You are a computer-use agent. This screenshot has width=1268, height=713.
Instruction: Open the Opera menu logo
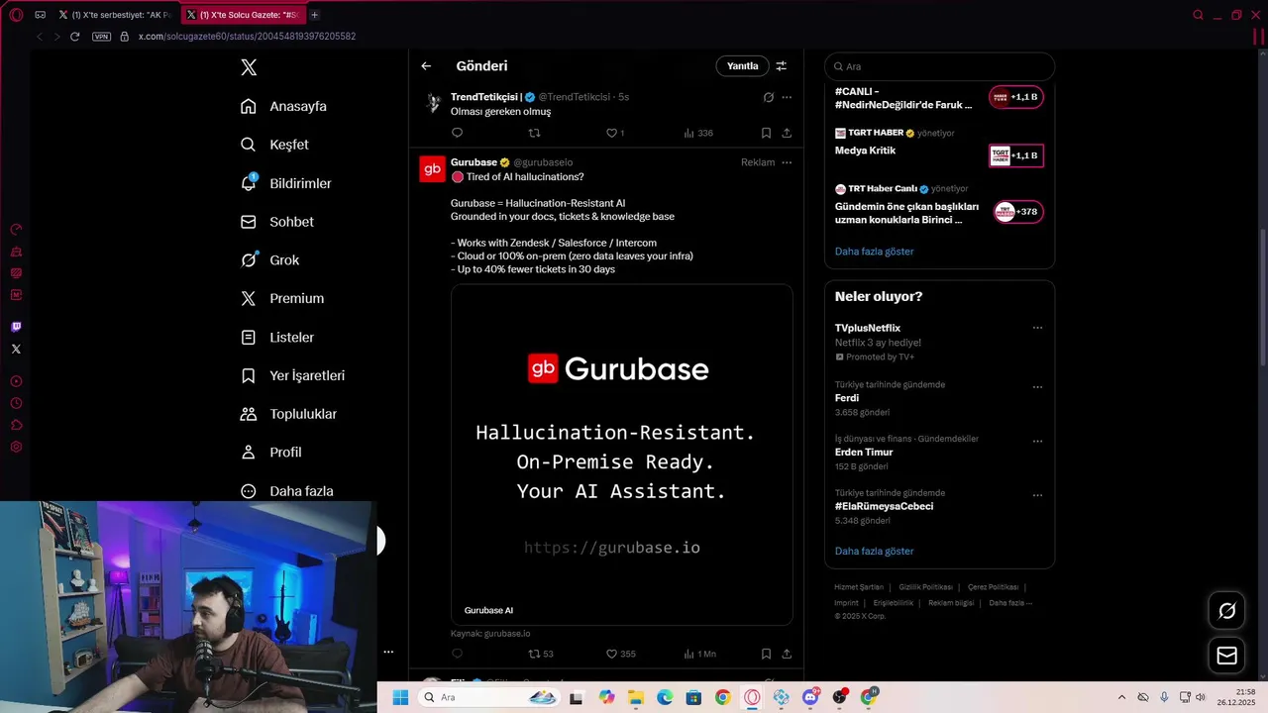click(x=16, y=15)
